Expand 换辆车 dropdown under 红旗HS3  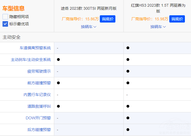pos(158,27)
